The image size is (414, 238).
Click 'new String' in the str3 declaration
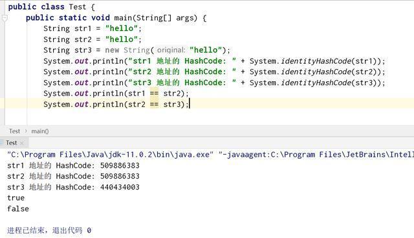pos(127,50)
